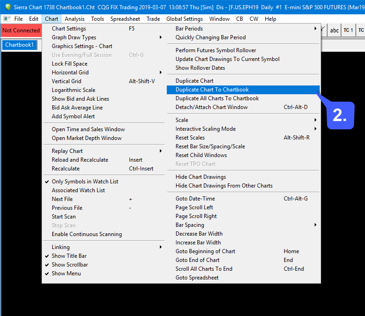Open the Window menu
Image resolution: width=365 pixels, height=316 pixels.
pyautogui.click(x=219, y=19)
